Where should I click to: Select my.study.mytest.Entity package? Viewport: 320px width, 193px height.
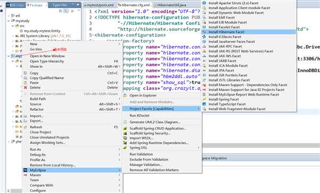click(42, 31)
